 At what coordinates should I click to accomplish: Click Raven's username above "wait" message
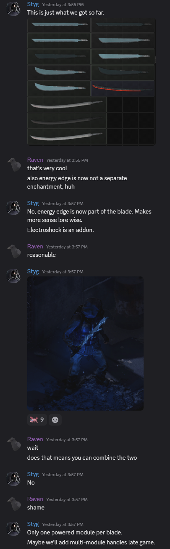coord(35,439)
